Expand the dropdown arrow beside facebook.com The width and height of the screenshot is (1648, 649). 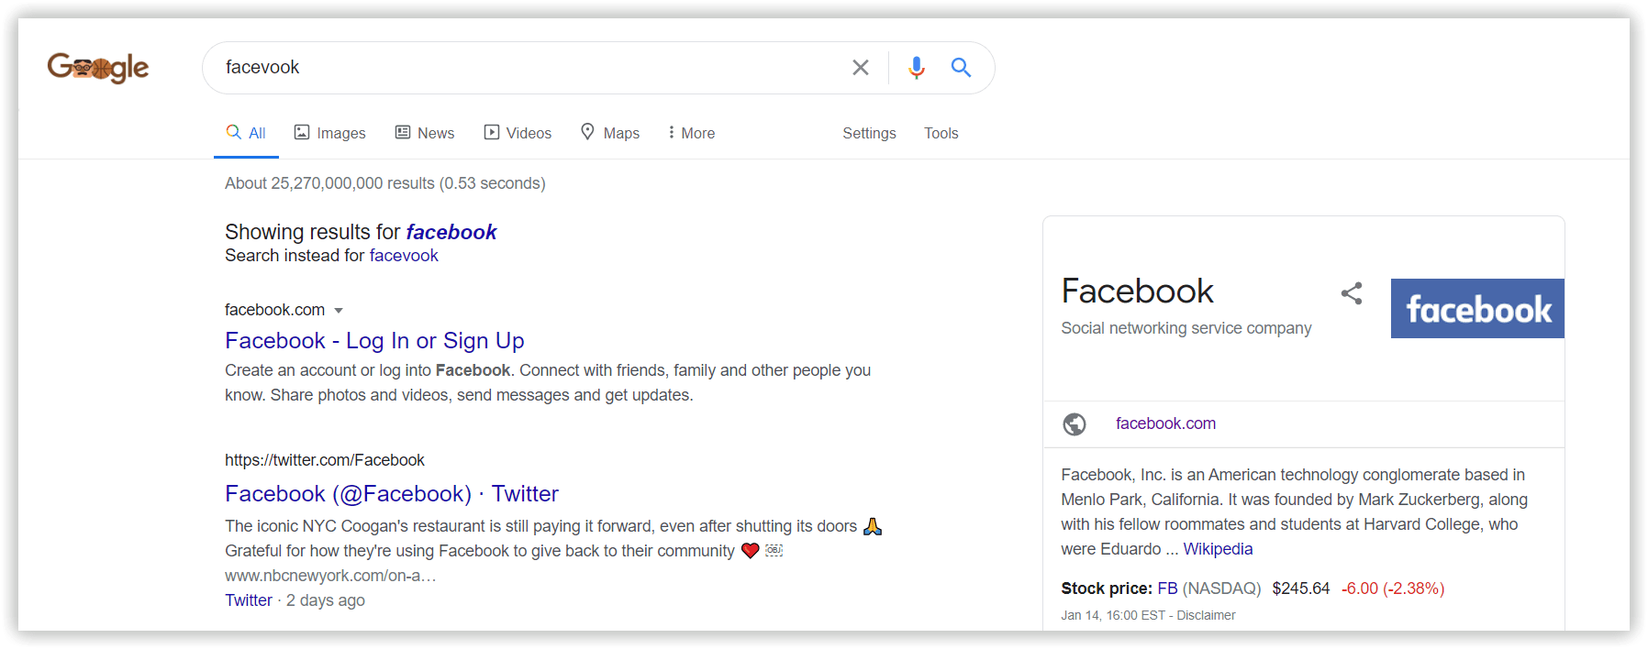pyautogui.click(x=339, y=311)
